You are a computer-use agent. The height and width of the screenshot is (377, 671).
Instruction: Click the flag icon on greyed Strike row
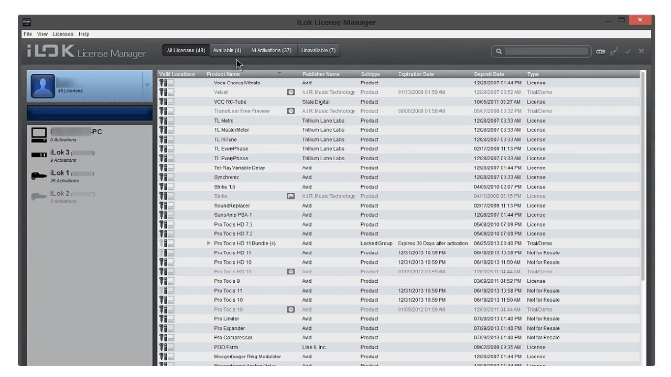tap(290, 196)
